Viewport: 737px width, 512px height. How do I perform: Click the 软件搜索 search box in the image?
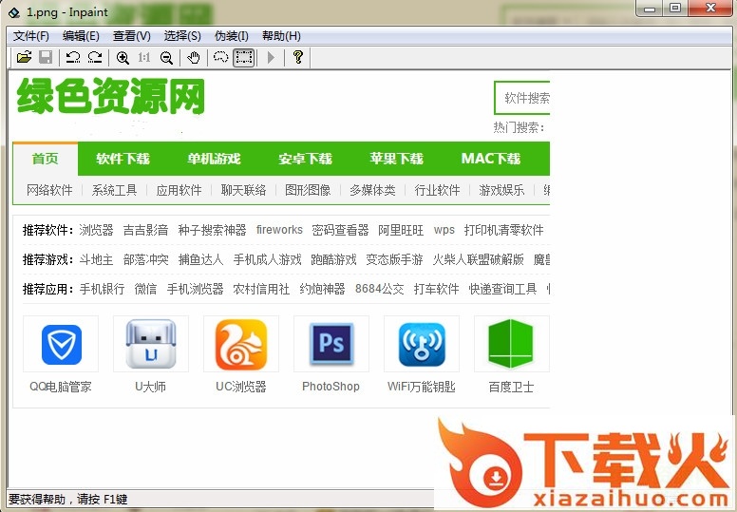coord(523,98)
